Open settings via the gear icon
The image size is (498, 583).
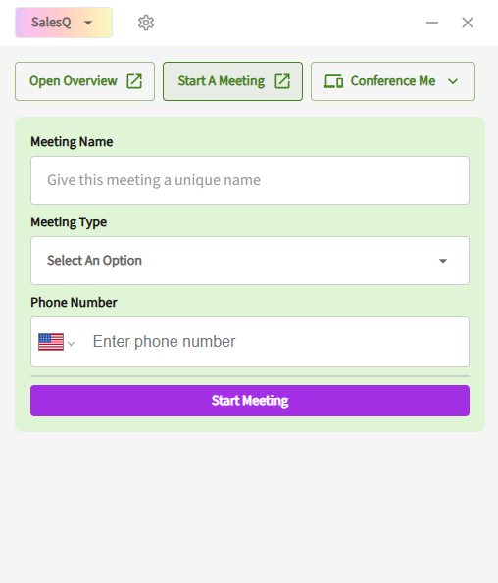click(x=146, y=23)
